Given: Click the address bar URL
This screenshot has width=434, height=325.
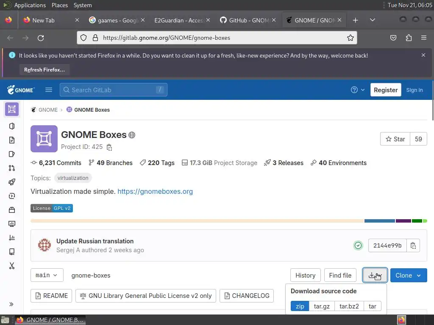Looking at the screenshot, I should (167, 38).
